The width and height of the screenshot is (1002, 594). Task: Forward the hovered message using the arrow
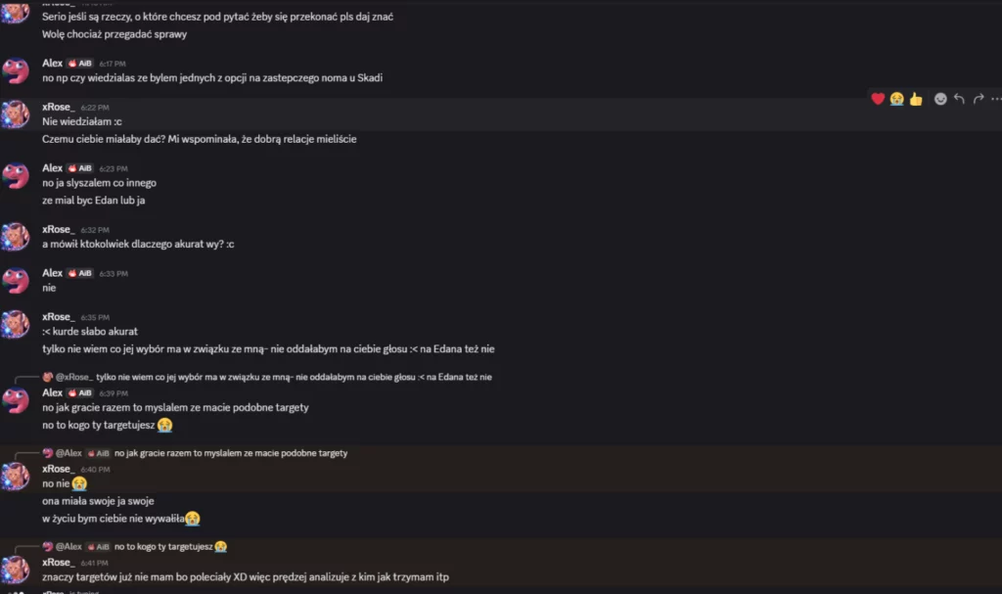(978, 99)
